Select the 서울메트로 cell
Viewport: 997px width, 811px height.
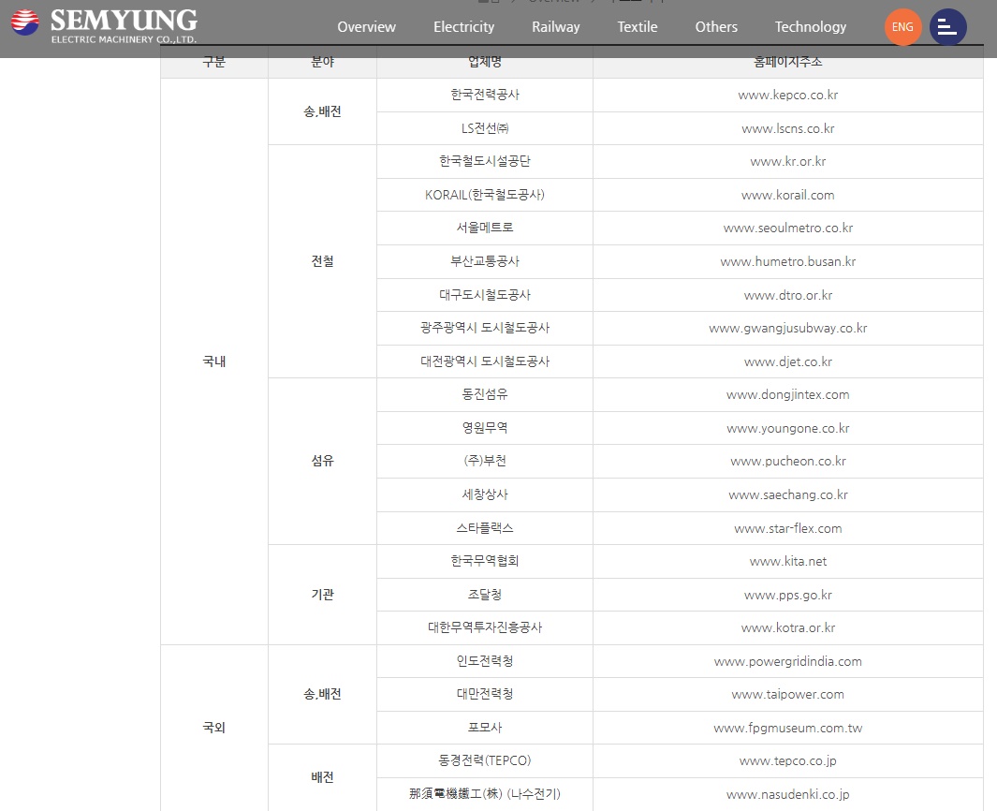[x=485, y=228]
